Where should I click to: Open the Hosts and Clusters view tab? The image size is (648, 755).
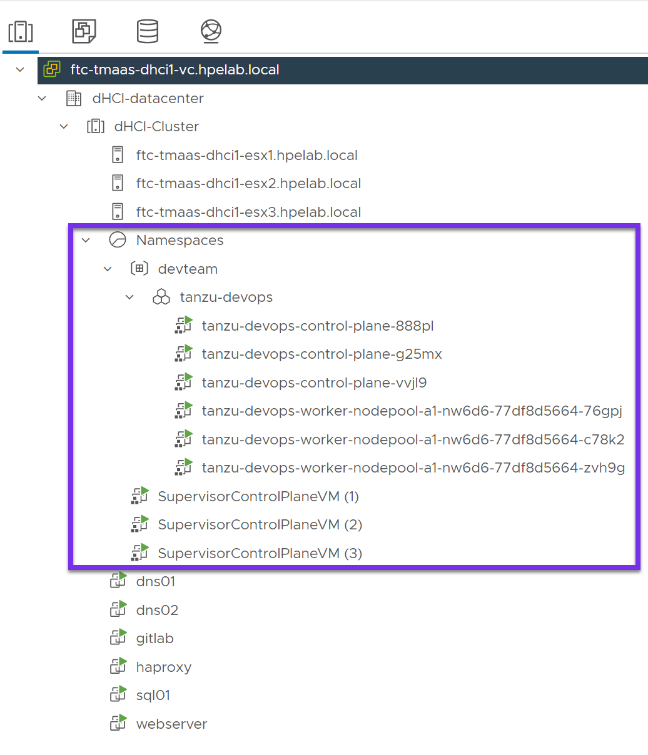point(21,31)
